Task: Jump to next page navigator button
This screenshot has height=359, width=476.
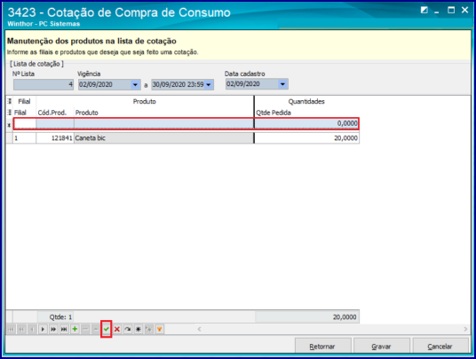Action: pyautogui.click(x=53, y=330)
